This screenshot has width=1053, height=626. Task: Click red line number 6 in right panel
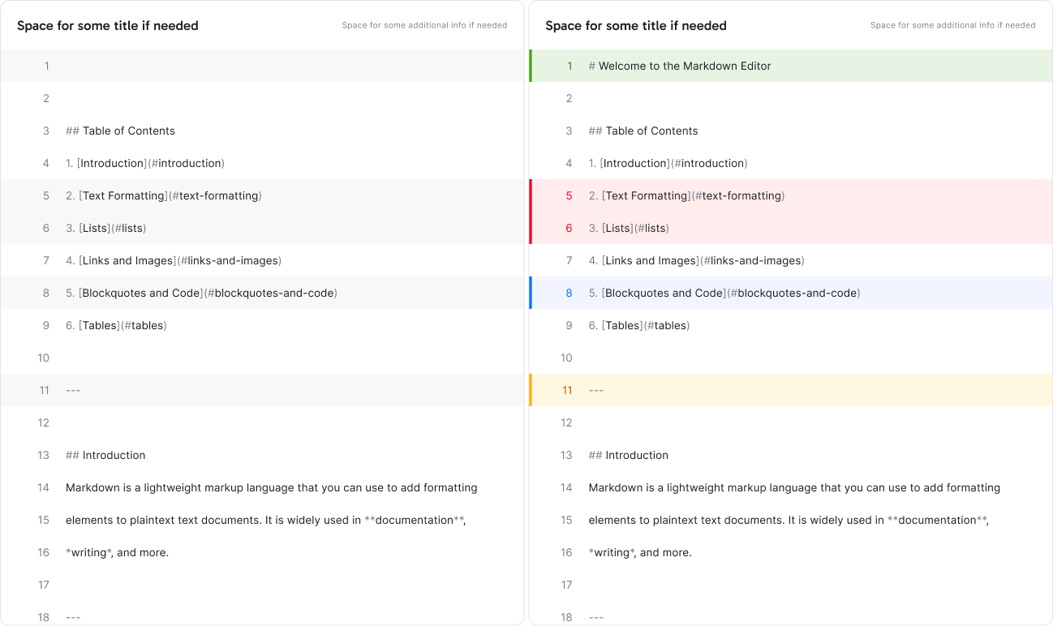(x=569, y=228)
